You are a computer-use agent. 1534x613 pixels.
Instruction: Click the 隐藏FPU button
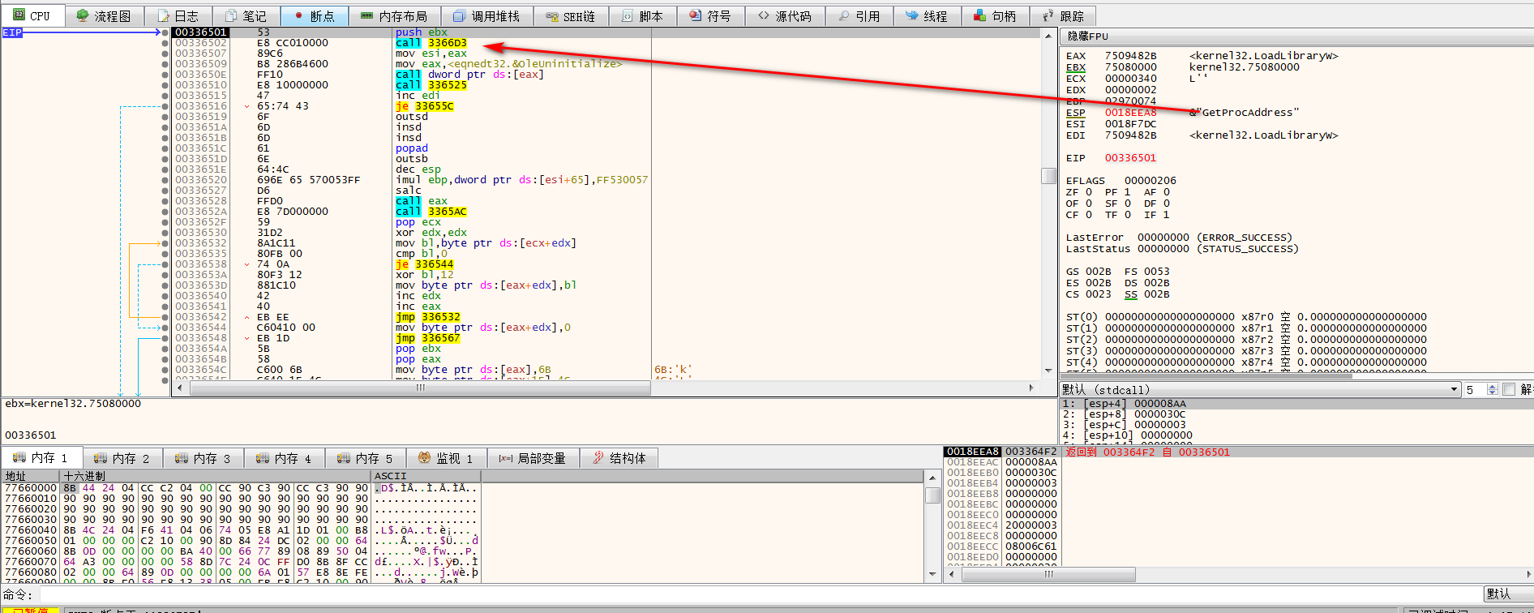[x=1088, y=36]
